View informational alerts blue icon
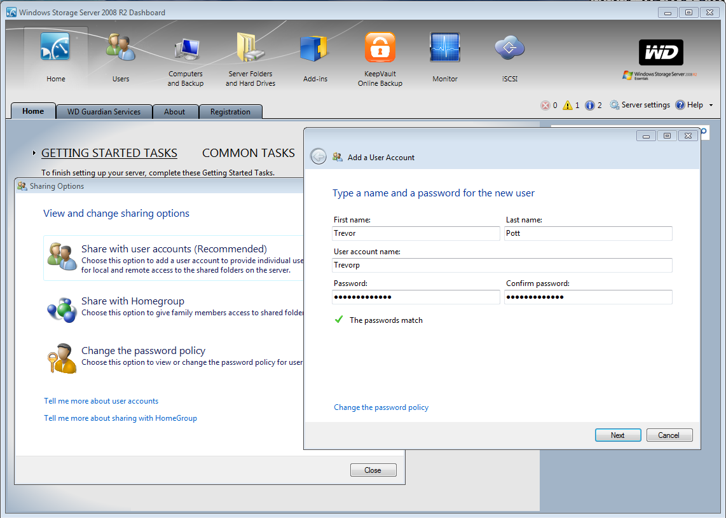The width and height of the screenshot is (726, 518). pyautogui.click(x=590, y=106)
